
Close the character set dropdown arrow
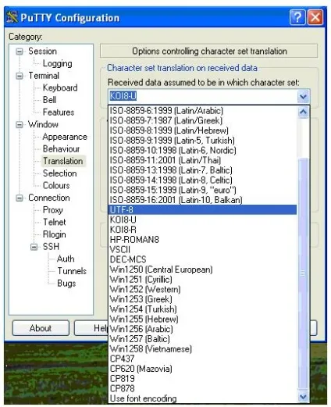(x=303, y=97)
